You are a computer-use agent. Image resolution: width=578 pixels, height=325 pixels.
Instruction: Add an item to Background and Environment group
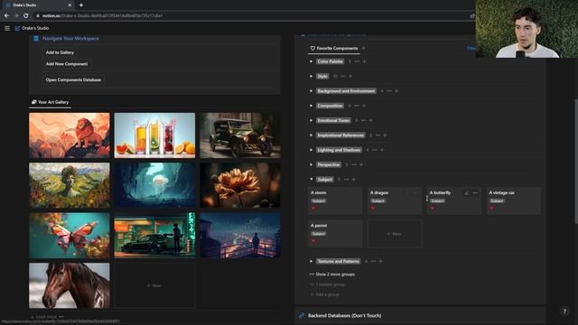point(396,91)
